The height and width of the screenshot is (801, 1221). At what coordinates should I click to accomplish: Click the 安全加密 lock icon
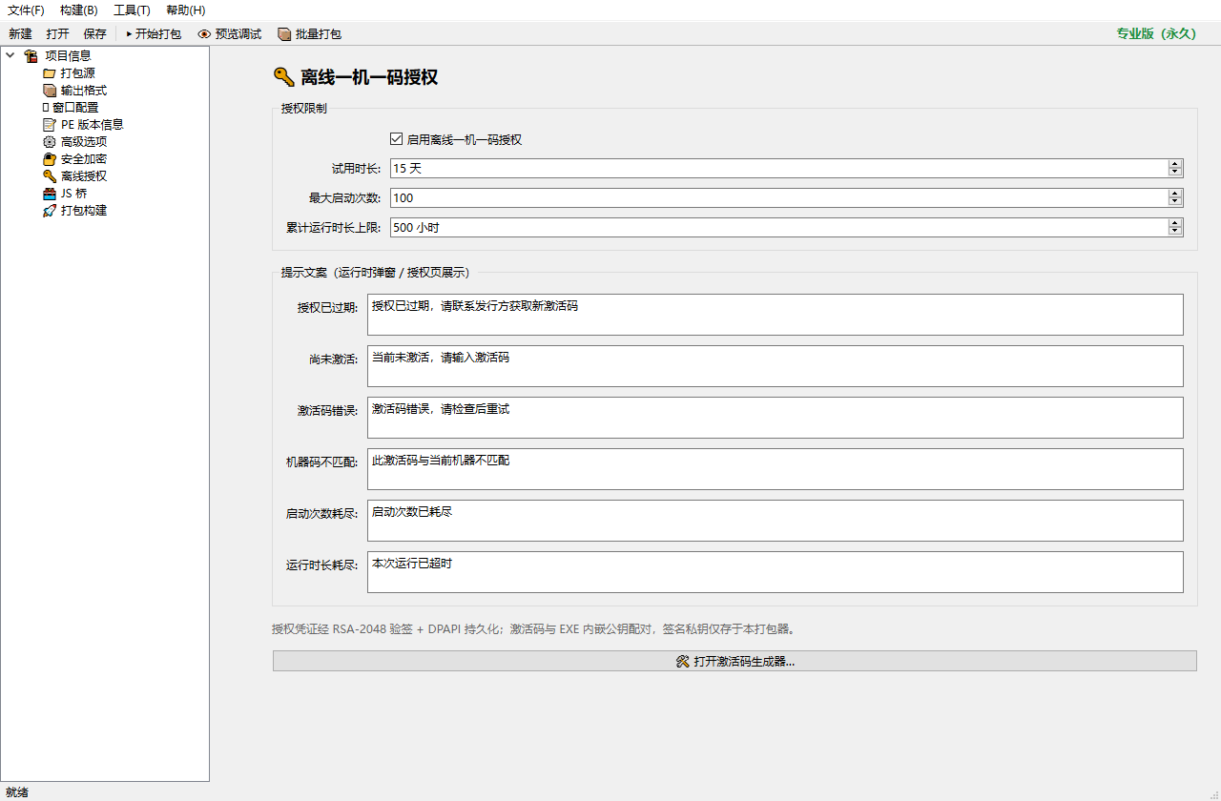tap(50, 159)
